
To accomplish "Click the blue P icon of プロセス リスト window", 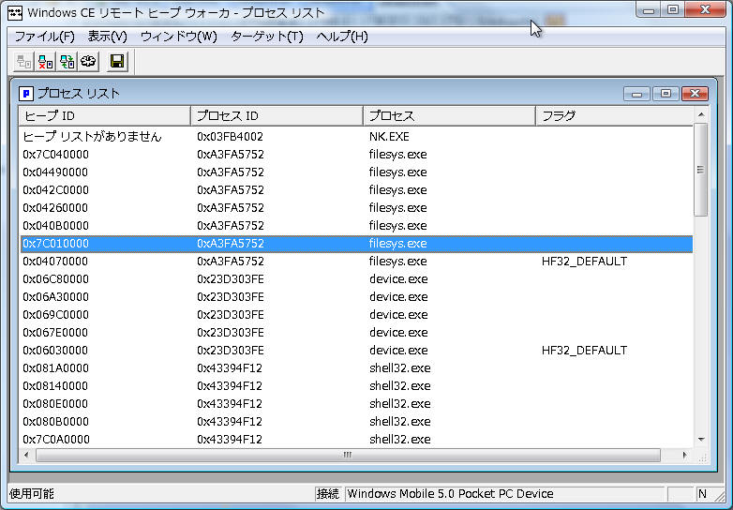I will [26, 94].
